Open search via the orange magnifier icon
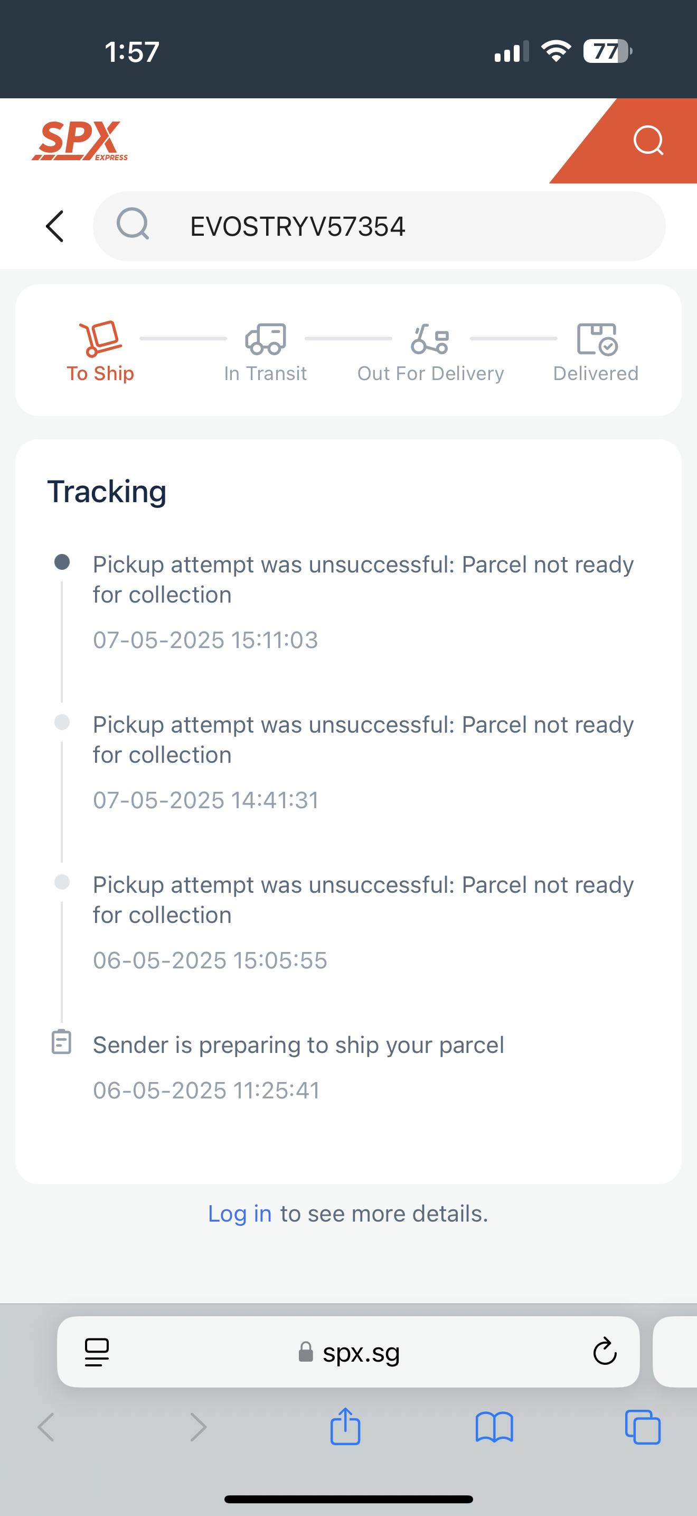 pos(648,141)
